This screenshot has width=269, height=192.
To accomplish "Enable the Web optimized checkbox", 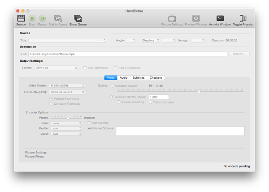I will pyautogui.click(x=85, y=68).
